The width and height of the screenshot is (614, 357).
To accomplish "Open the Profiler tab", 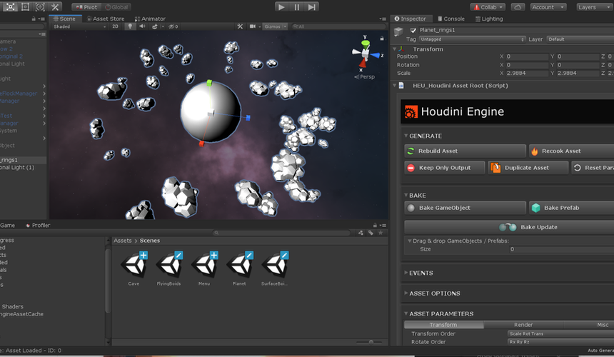I will tap(38, 226).
